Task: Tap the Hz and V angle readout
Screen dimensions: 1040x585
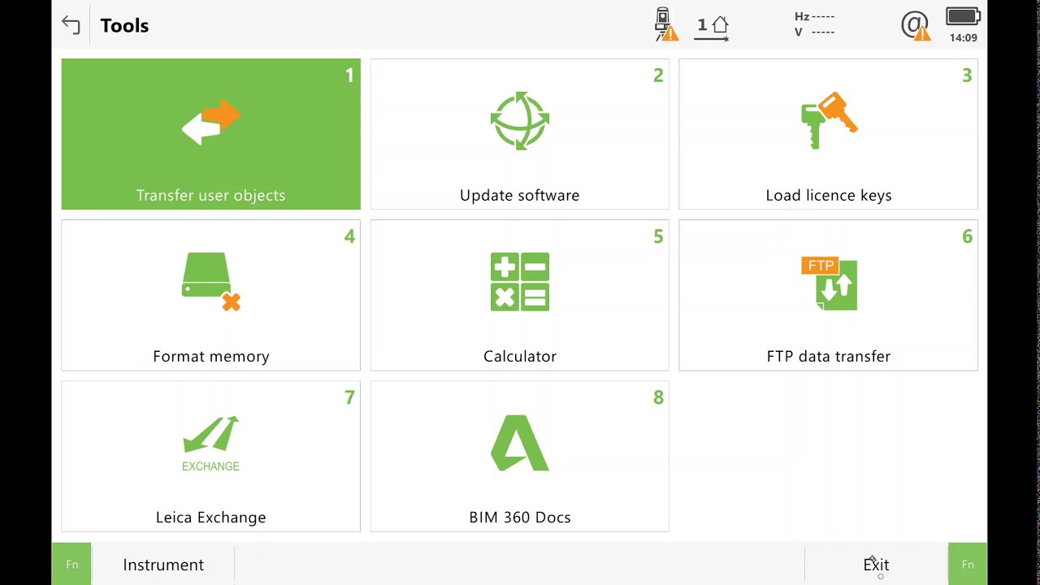Action: pyautogui.click(x=815, y=24)
